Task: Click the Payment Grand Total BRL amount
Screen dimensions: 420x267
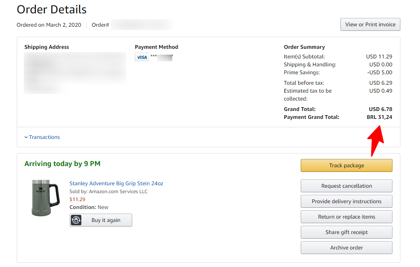Action: click(x=379, y=117)
